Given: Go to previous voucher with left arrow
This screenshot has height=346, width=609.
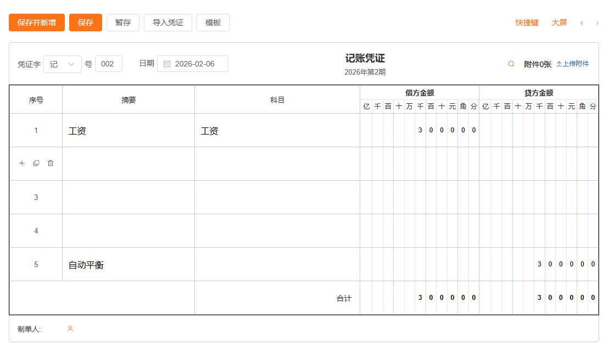Looking at the screenshot, I should coord(582,23).
